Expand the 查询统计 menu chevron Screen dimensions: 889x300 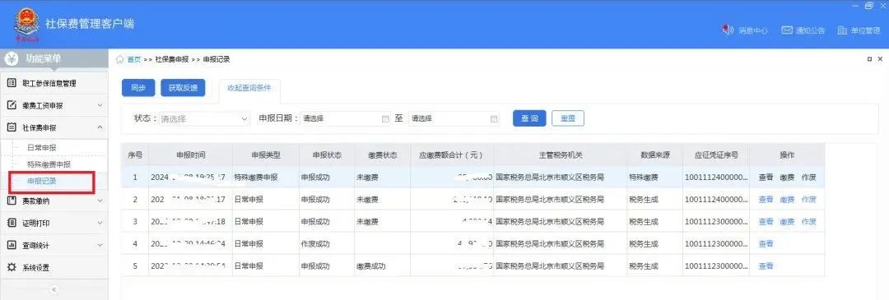(100, 245)
